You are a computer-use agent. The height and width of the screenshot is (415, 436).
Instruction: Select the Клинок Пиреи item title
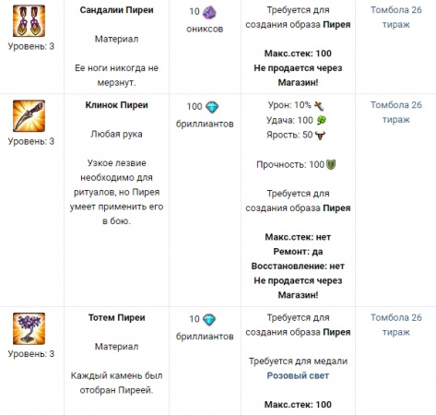[116, 105]
